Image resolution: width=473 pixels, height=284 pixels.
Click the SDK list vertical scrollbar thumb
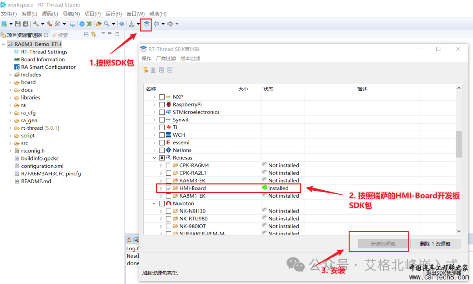tap(459, 144)
